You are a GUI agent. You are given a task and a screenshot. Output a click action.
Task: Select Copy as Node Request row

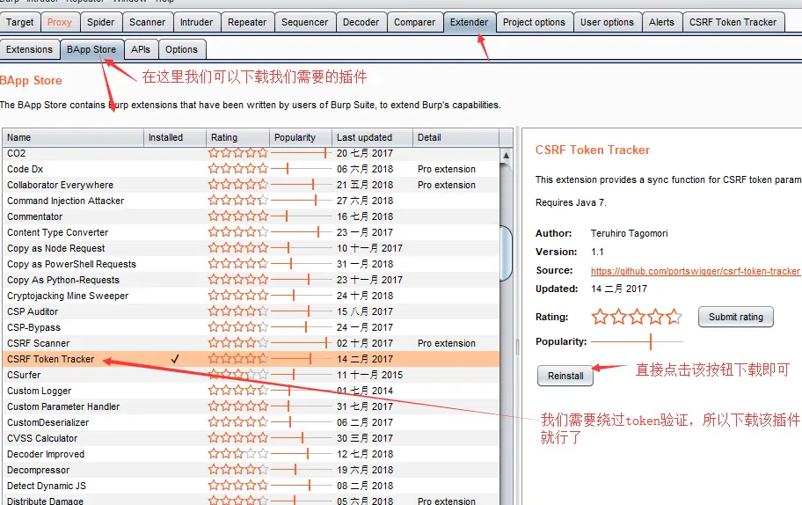[251, 248]
